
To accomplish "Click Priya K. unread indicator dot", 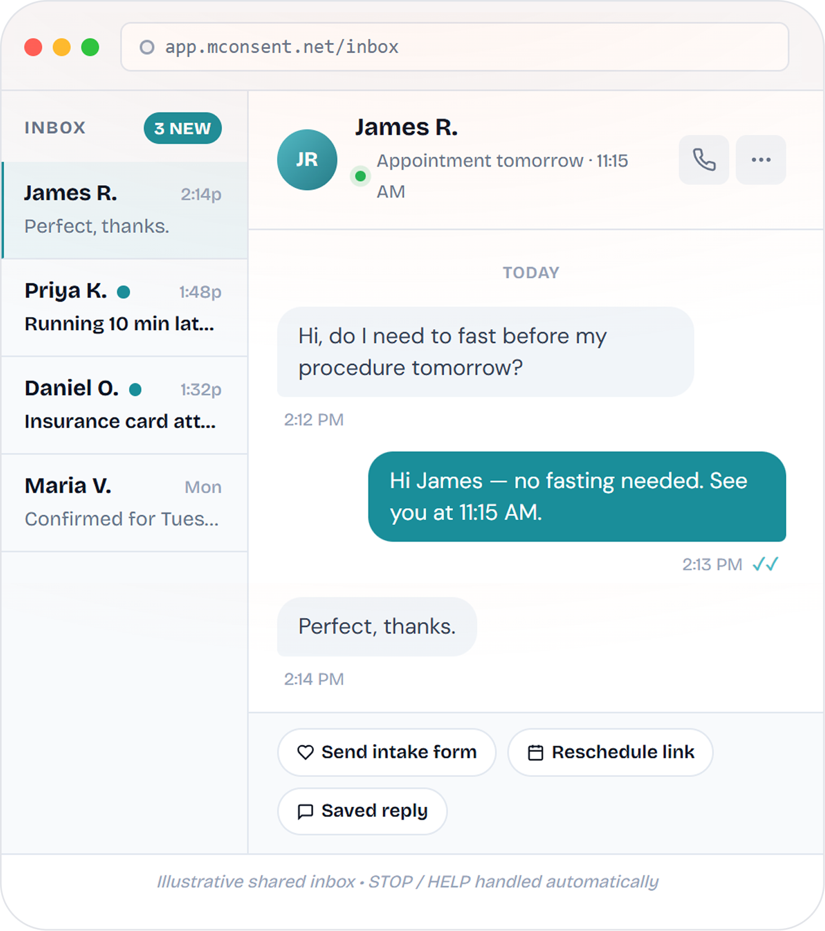I will [124, 292].
